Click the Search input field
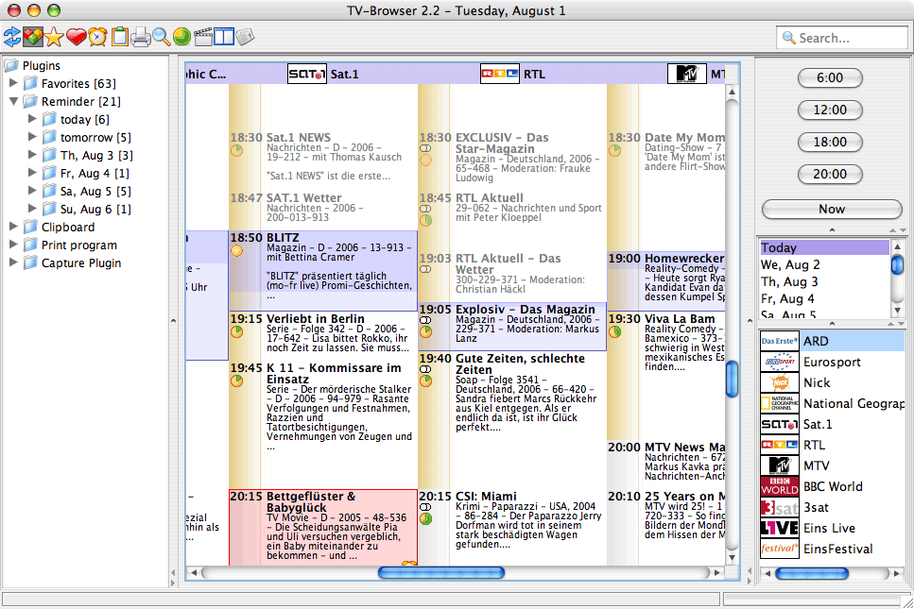The width and height of the screenshot is (914, 609). pyautogui.click(x=842, y=38)
